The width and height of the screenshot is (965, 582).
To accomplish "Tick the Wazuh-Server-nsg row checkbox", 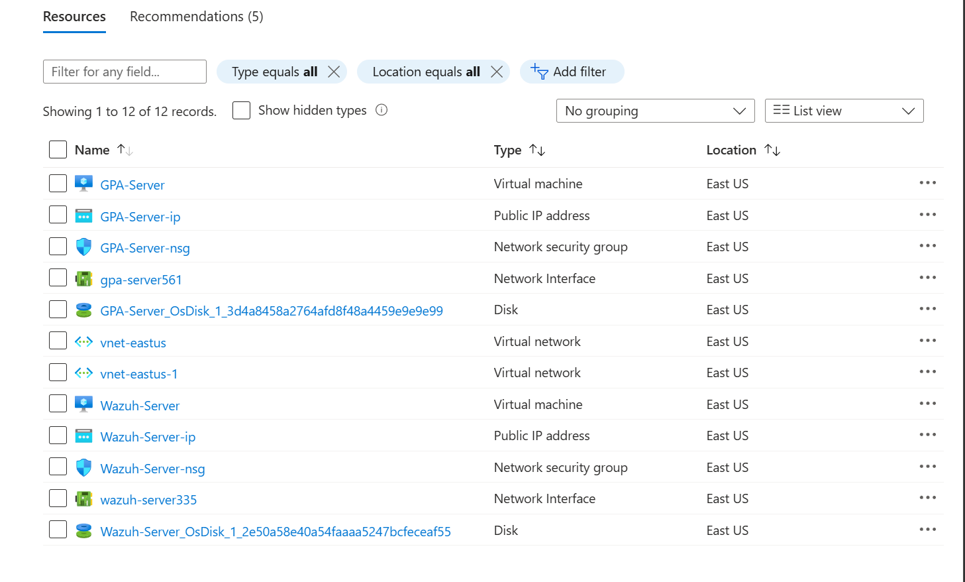I will pos(58,467).
